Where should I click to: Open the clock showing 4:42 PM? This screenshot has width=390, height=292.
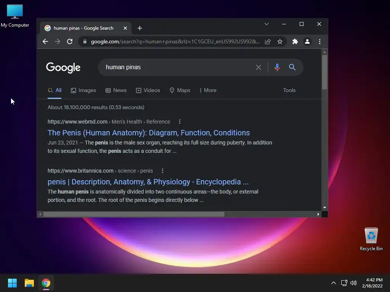(x=372, y=283)
